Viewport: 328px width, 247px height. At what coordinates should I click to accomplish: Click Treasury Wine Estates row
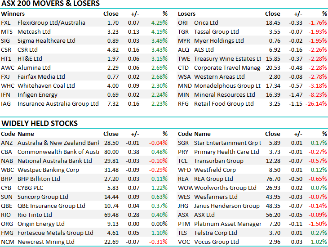pyautogui.click(x=252, y=58)
